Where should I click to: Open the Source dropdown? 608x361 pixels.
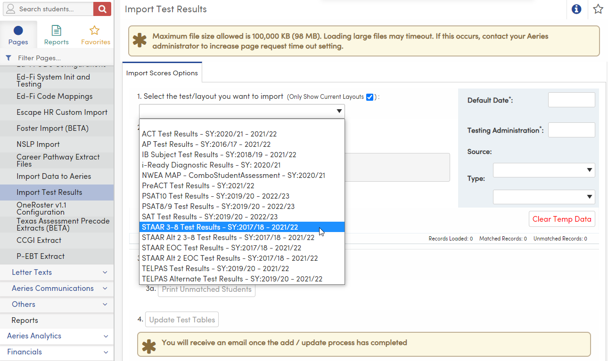(x=544, y=170)
